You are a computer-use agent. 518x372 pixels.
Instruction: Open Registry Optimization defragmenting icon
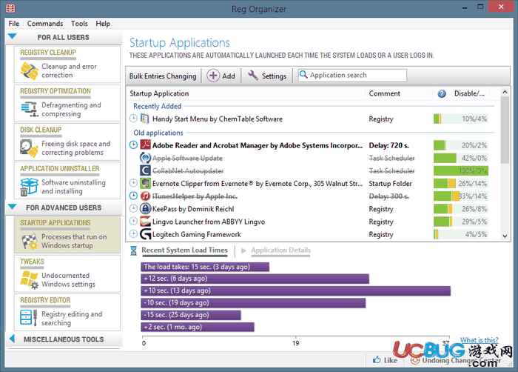[x=30, y=110]
